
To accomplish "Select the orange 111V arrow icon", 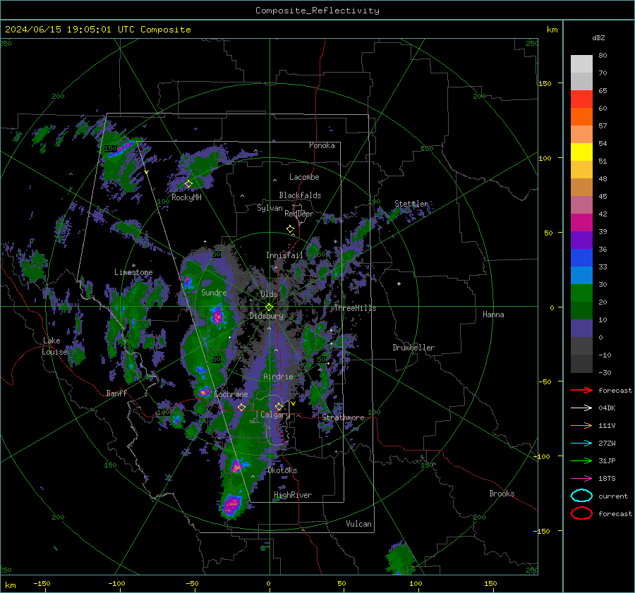I will click(581, 425).
